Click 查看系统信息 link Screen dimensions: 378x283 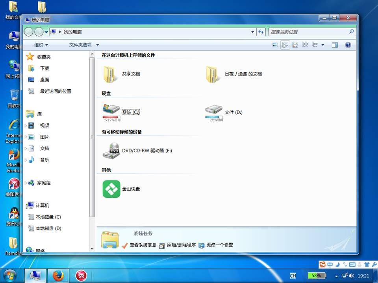click(x=143, y=245)
